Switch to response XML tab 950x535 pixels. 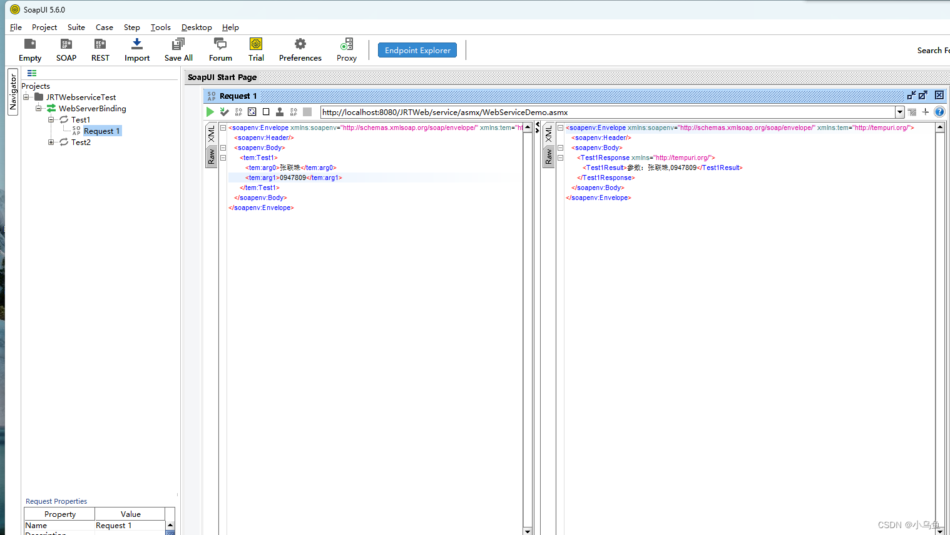click(x=549, y=134)
